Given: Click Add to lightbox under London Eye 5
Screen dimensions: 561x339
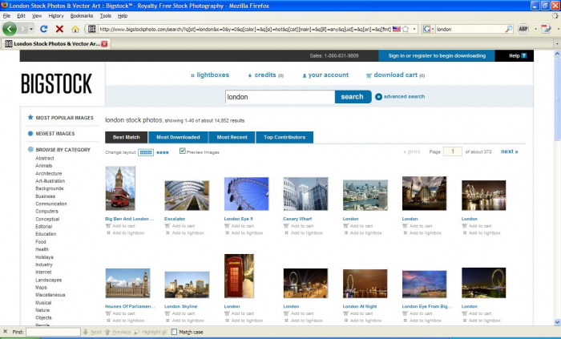Looking at the screenshot, I should pyautogui.click(x=247, y=233).
